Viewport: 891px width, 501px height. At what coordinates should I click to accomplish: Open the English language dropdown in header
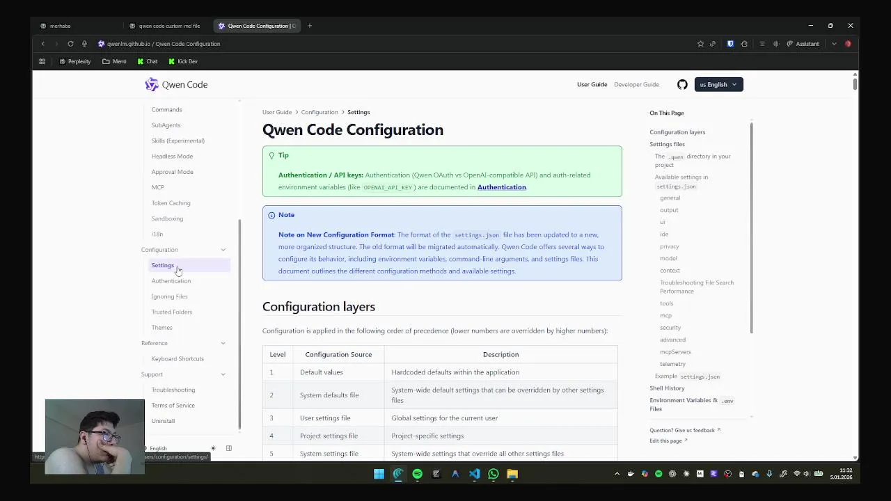coord(718,84)
